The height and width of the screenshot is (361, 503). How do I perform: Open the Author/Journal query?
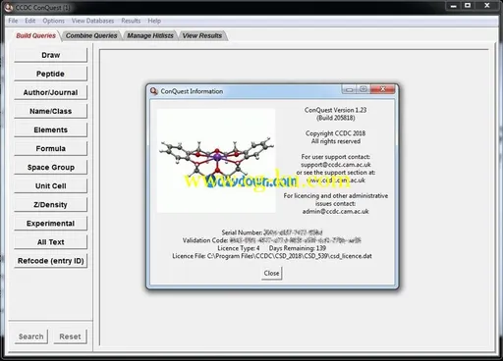[x=51, y=92]
